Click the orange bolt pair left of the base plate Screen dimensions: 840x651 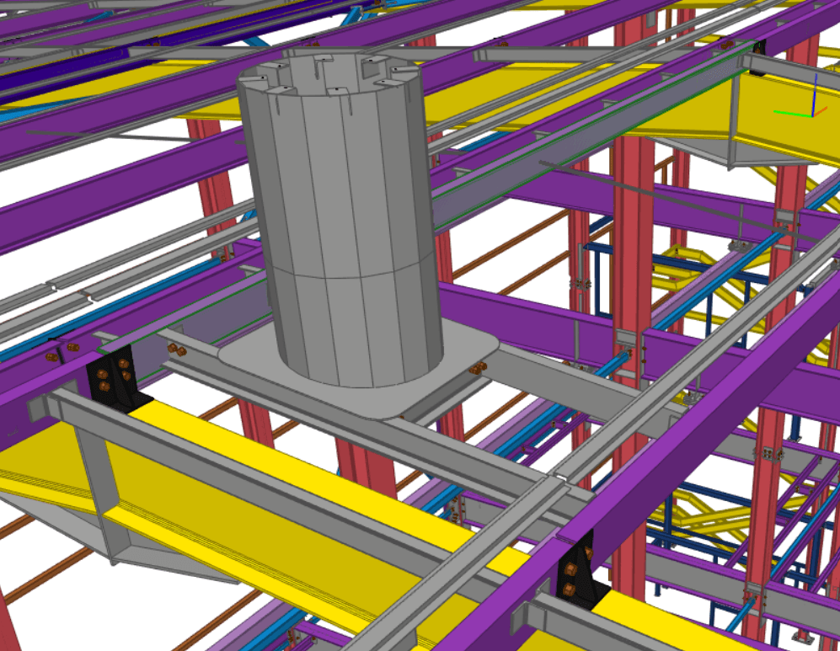point(176,349)
